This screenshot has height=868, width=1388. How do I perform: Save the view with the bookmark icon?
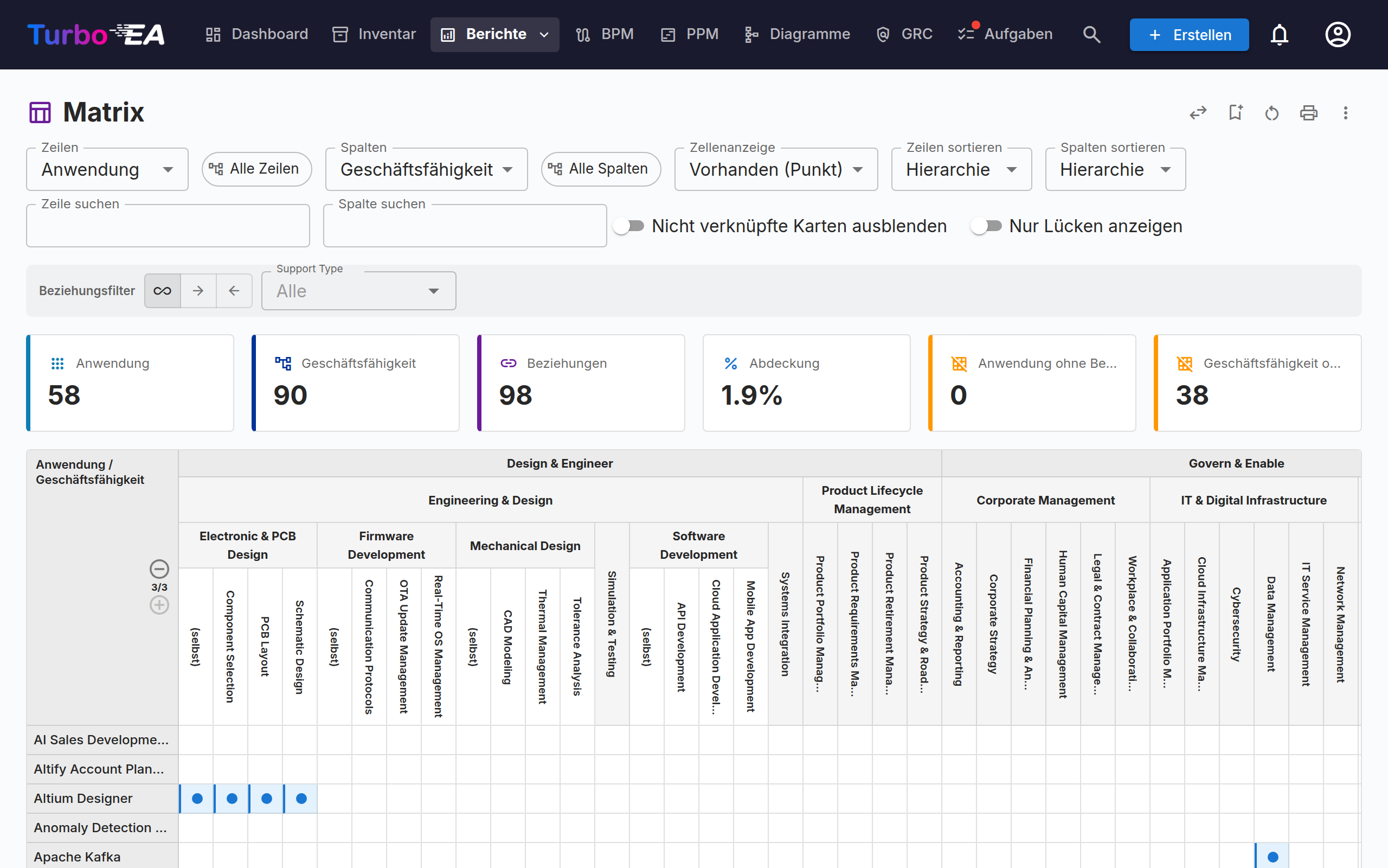[x=1236, y=112]
